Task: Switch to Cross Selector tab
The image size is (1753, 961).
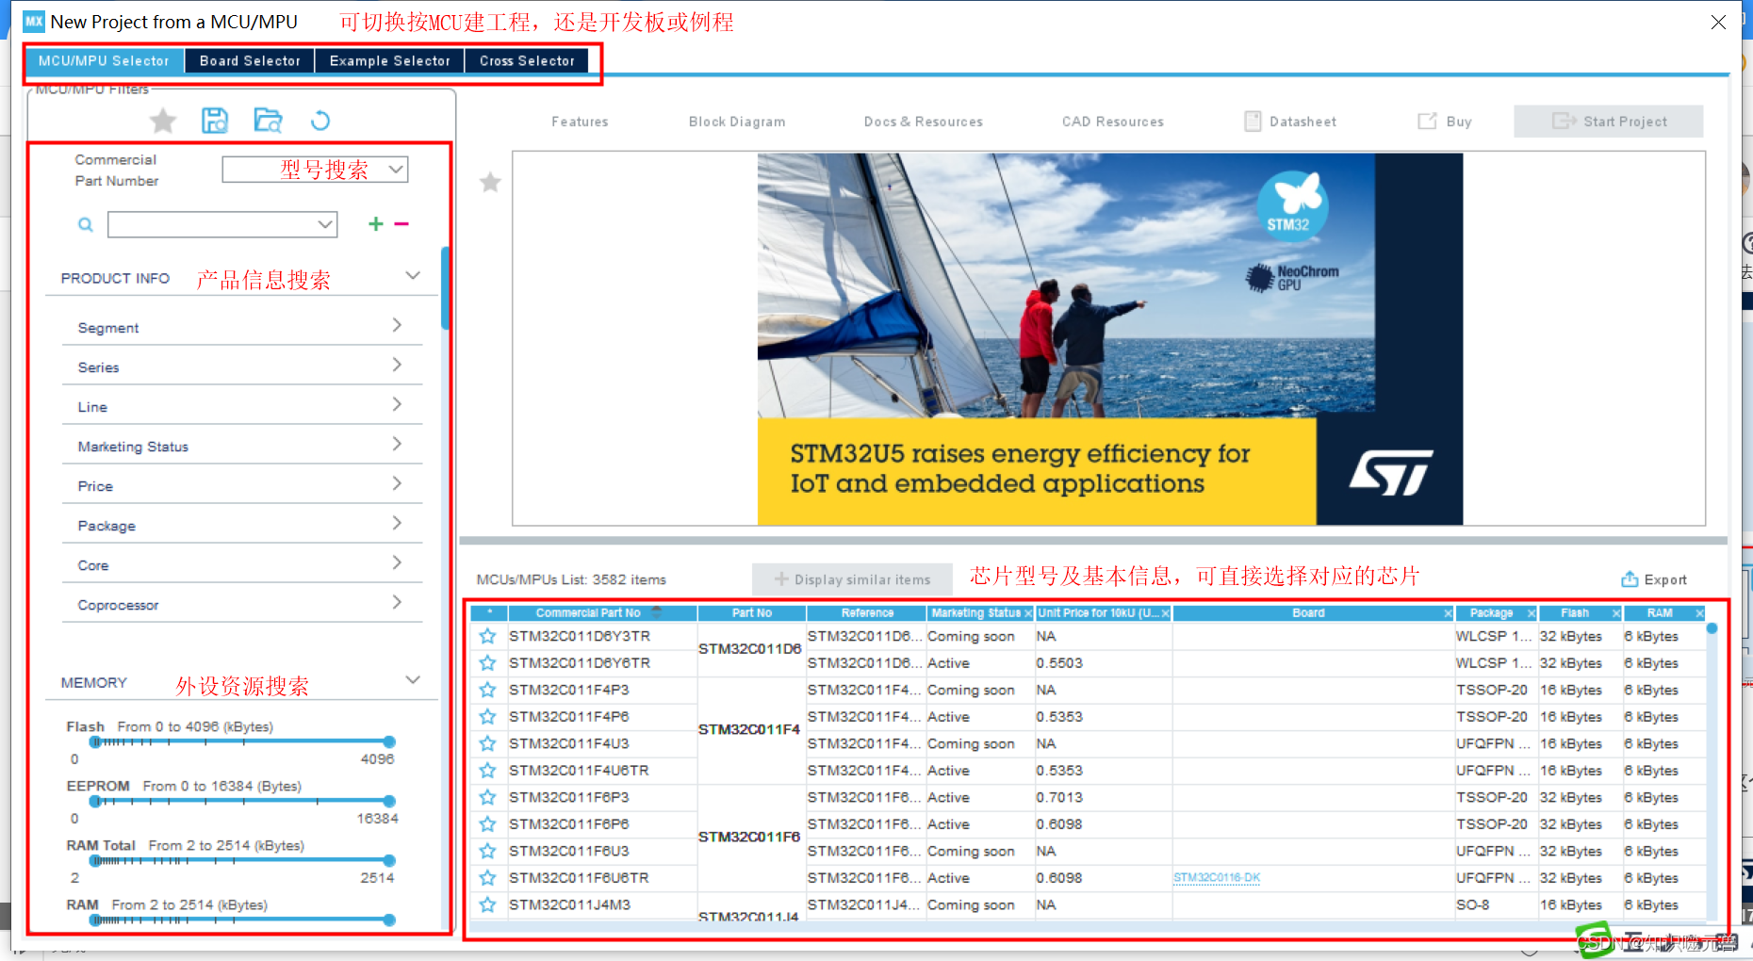Action: (x=527, y=60)
